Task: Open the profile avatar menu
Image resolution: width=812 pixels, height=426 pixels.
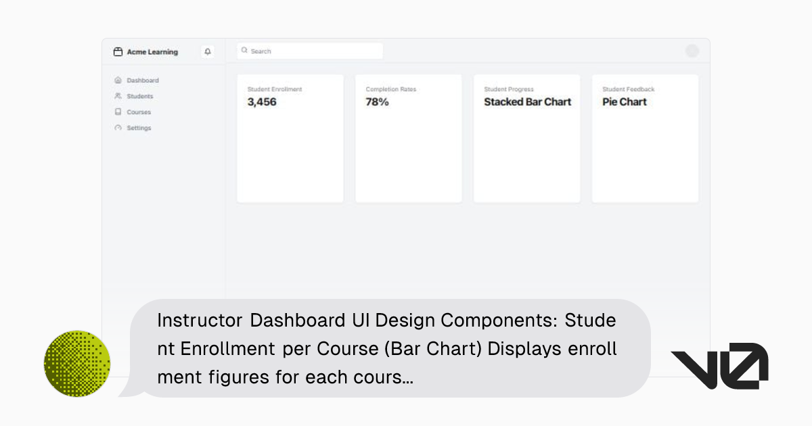Action: click(x=692, y=51)
